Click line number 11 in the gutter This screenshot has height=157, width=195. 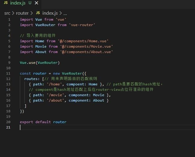[9, 73]
